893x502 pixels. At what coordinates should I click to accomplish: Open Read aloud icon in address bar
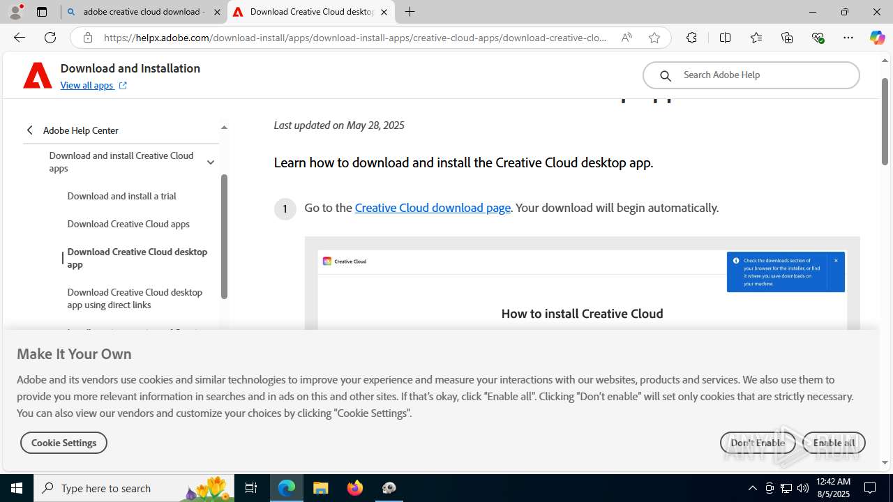626,38
